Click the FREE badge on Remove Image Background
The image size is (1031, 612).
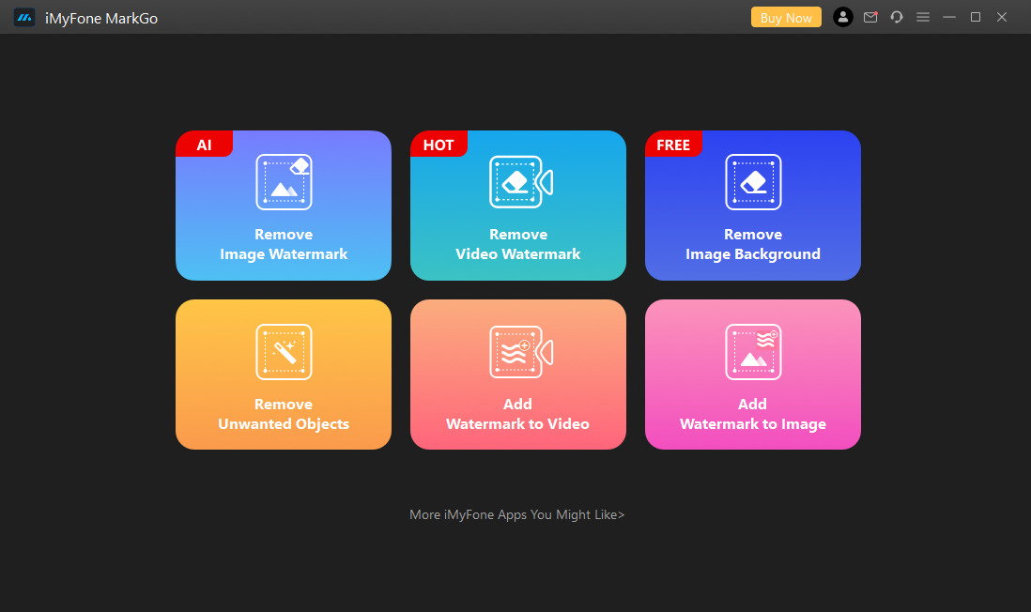673,144
